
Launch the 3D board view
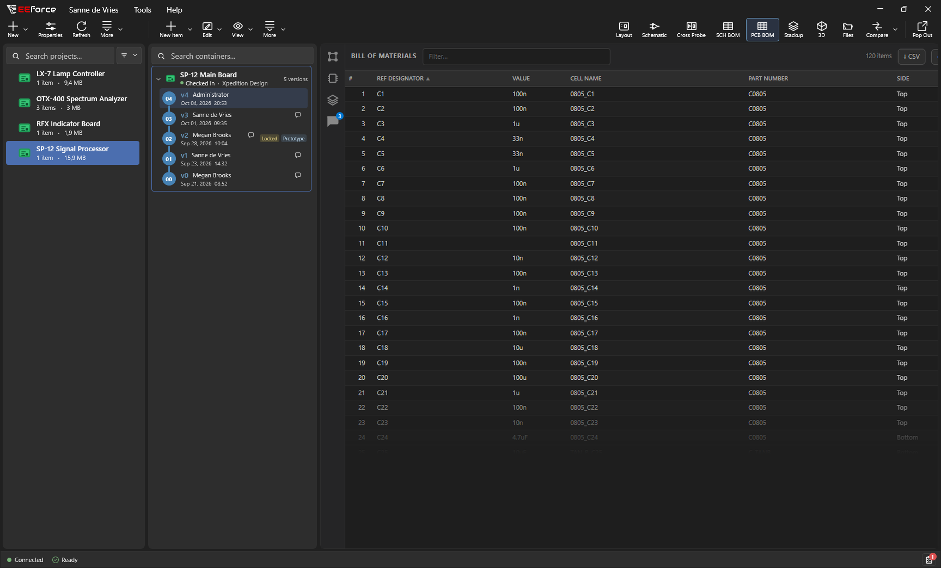[821, 29]
